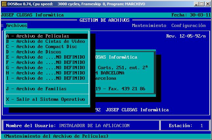
Task: Click the Fecha: 30-03-11 date text
Action: 191,15
